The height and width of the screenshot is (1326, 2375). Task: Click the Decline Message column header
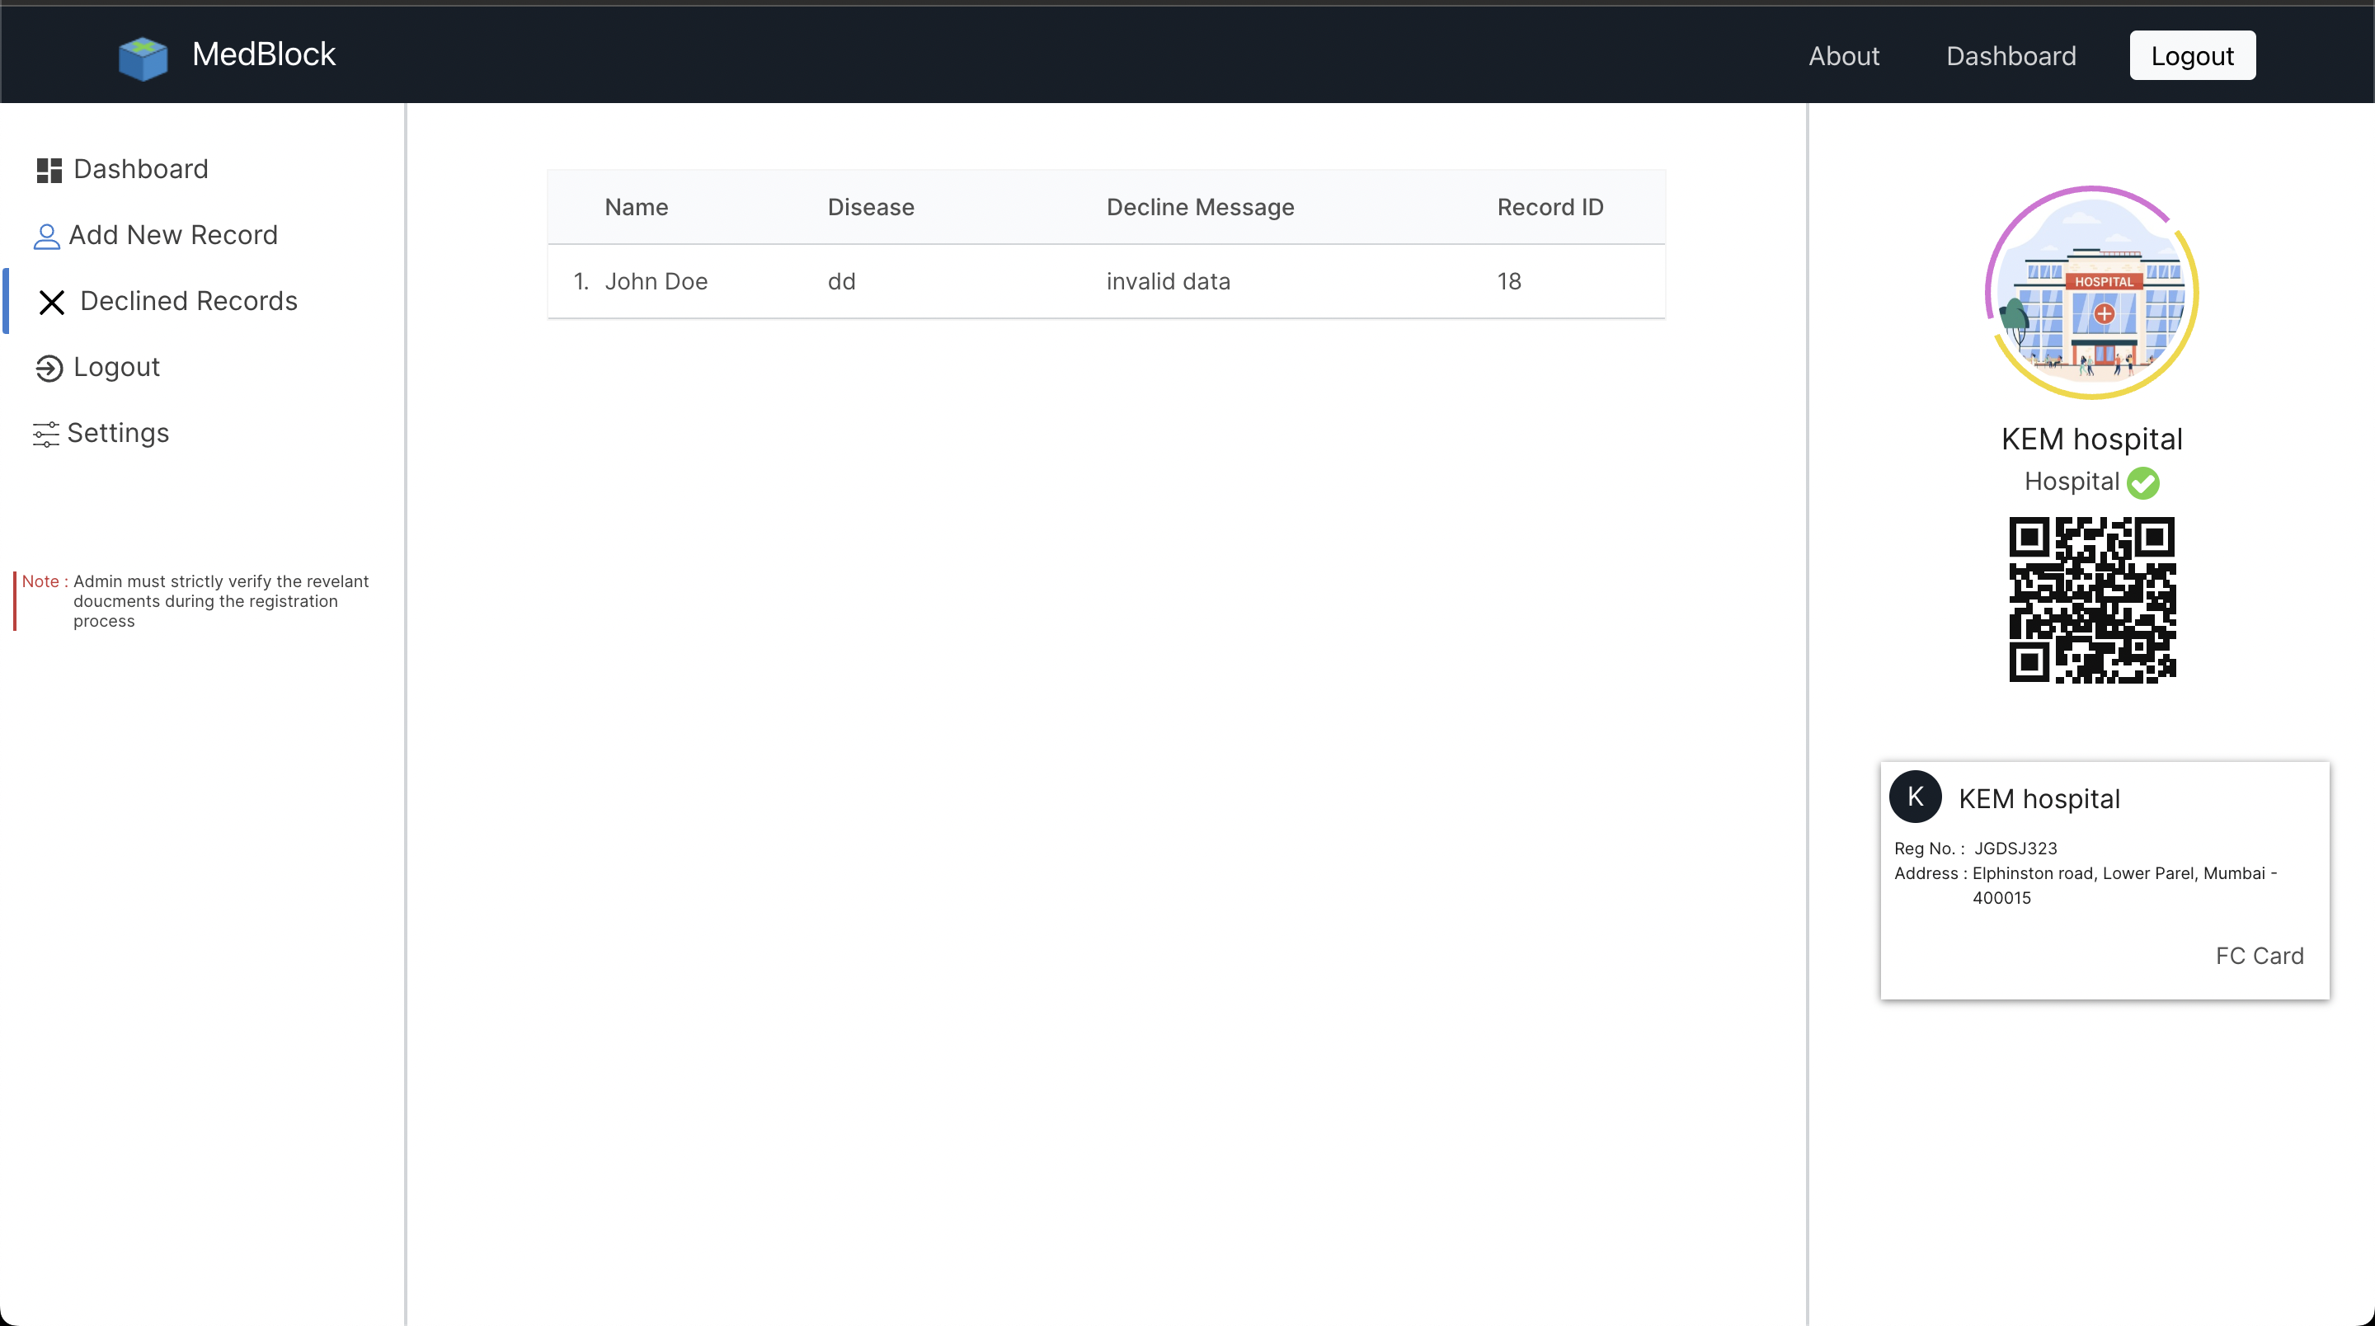tap(1200, 208)
